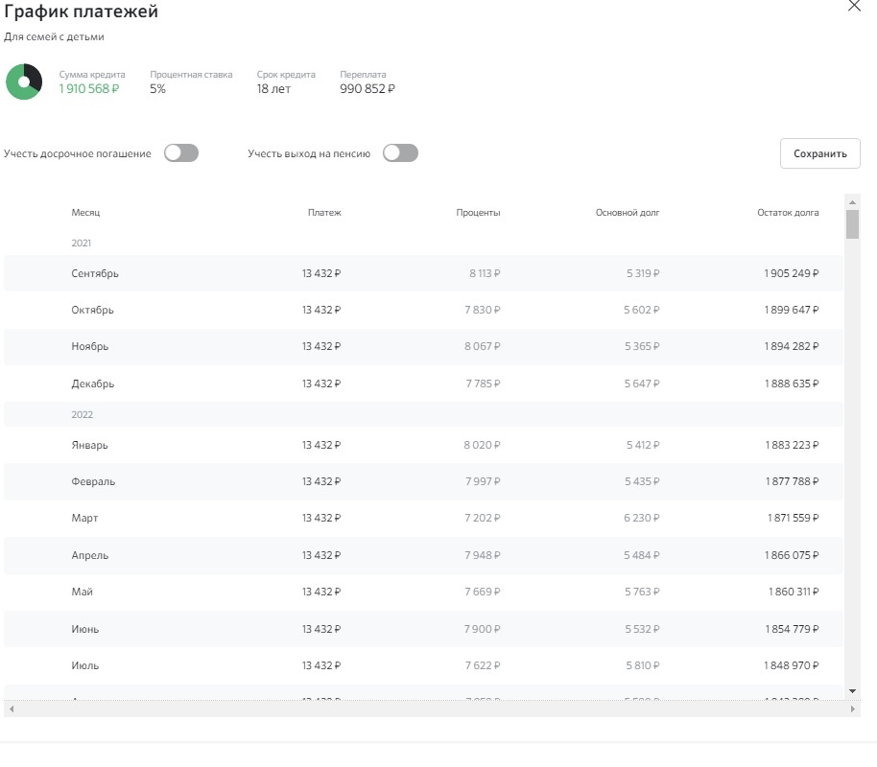Enable the early repayment toggle
Image resolution: width=877 pixels, height=767 pixels.
(181, 153)
